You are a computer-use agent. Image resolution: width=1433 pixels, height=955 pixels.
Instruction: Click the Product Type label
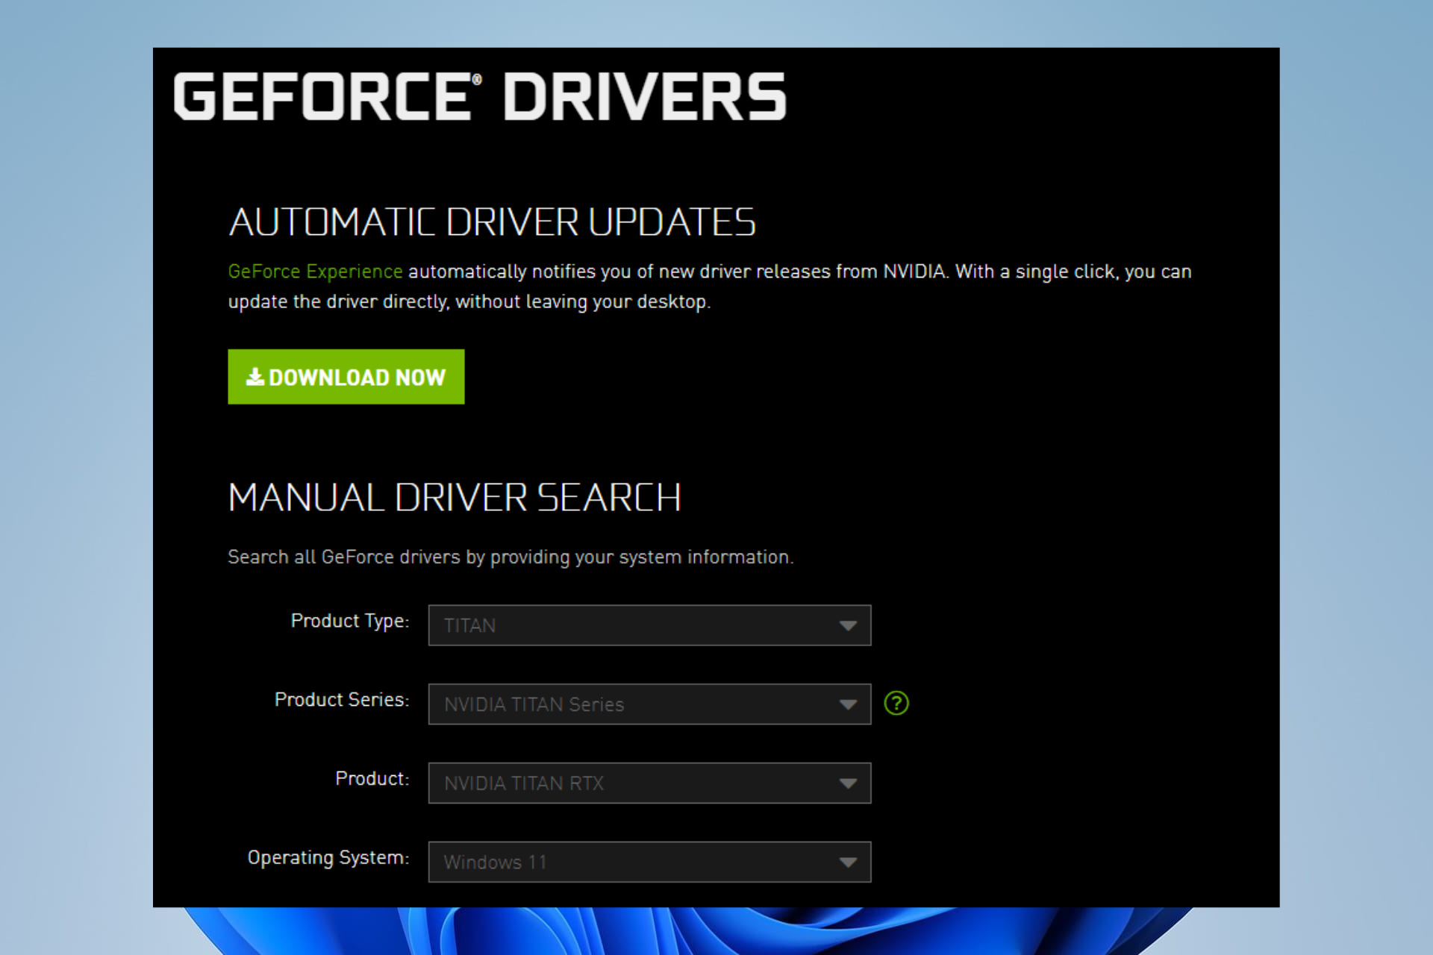349,621
